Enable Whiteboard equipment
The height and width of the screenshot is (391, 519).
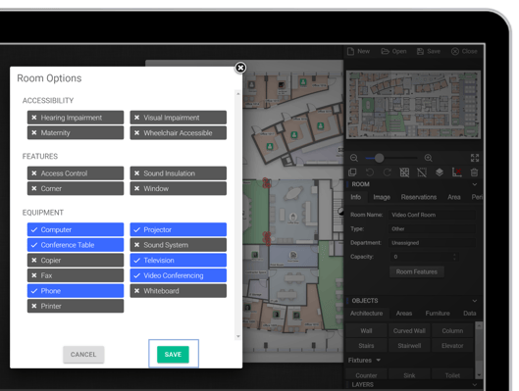click(179, 291)
